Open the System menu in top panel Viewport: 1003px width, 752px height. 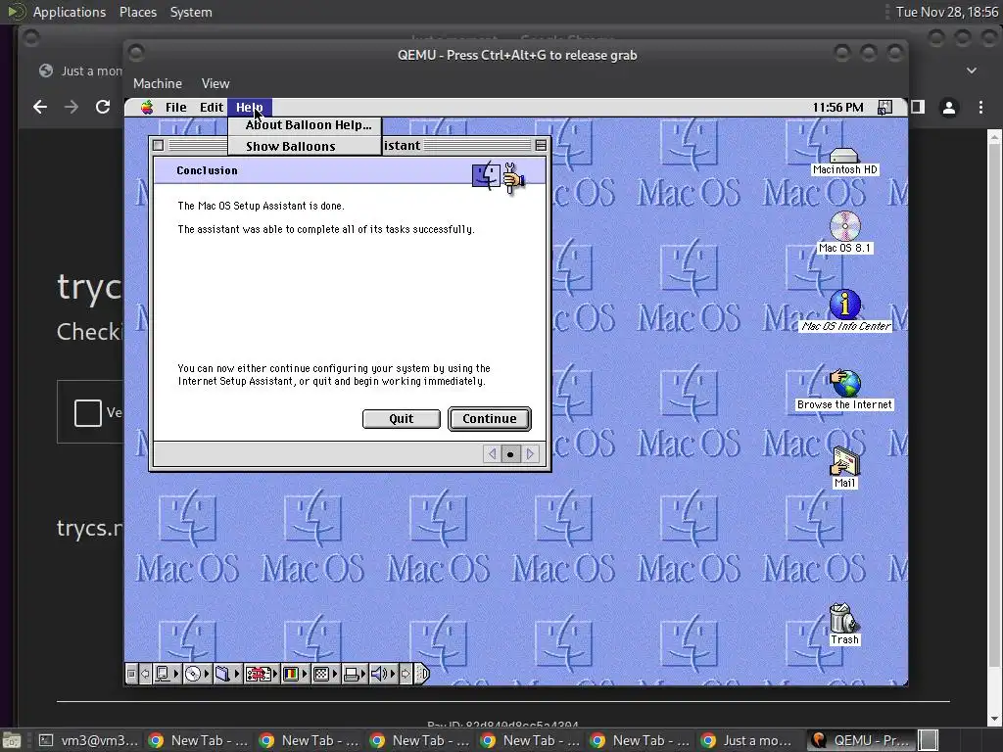[191, 12]
